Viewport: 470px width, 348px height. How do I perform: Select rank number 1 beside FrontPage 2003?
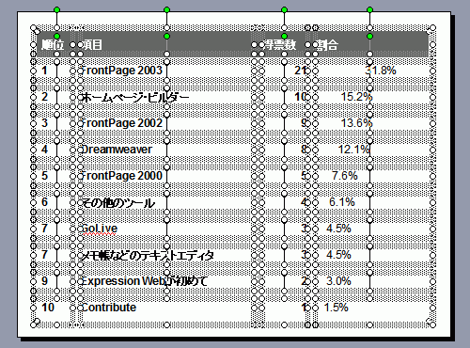pos(44,71)
